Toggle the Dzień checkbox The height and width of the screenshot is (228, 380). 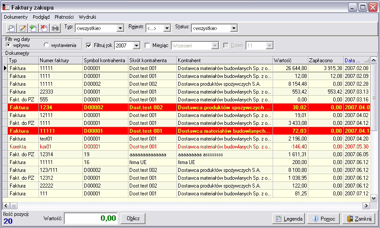pyautogui.click(x=226, y=45)
